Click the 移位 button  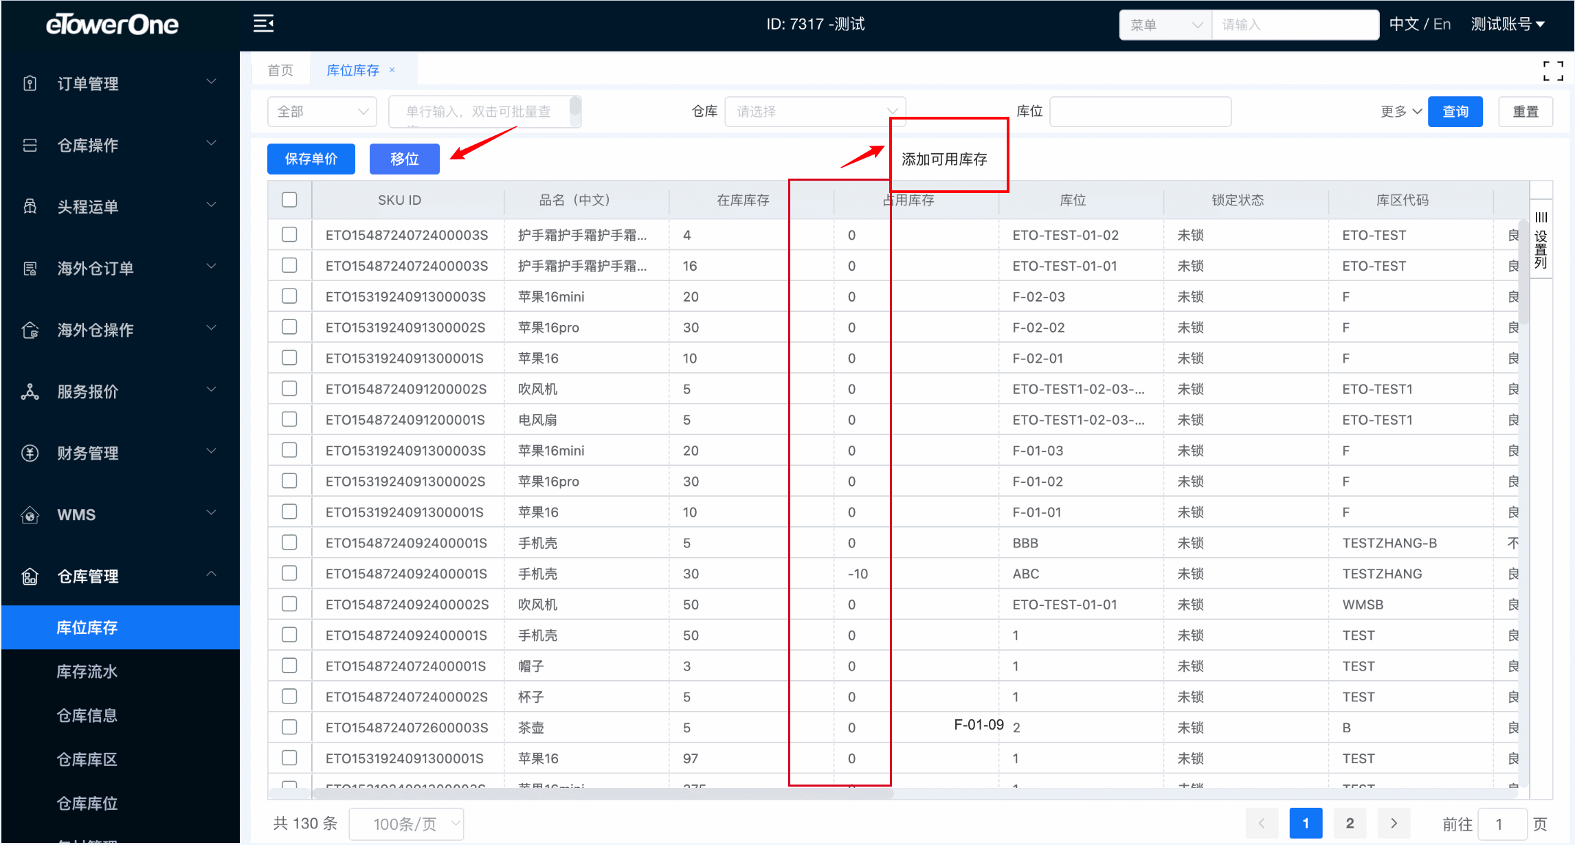point(404,159)
